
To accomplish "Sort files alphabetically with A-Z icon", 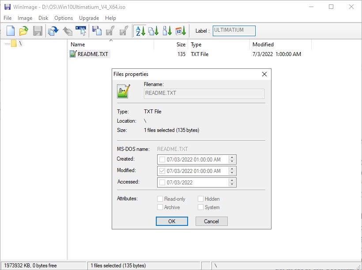I will (x=140, y=31).
